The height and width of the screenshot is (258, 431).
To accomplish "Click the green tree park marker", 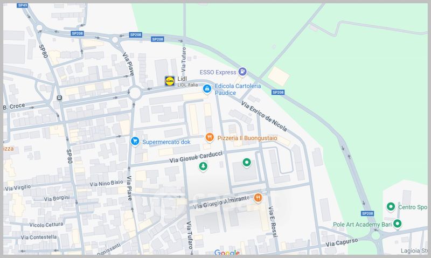I will (203, 166).
